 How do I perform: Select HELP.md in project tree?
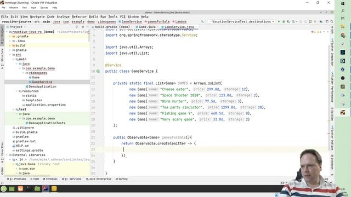click(x=22, y=146)
